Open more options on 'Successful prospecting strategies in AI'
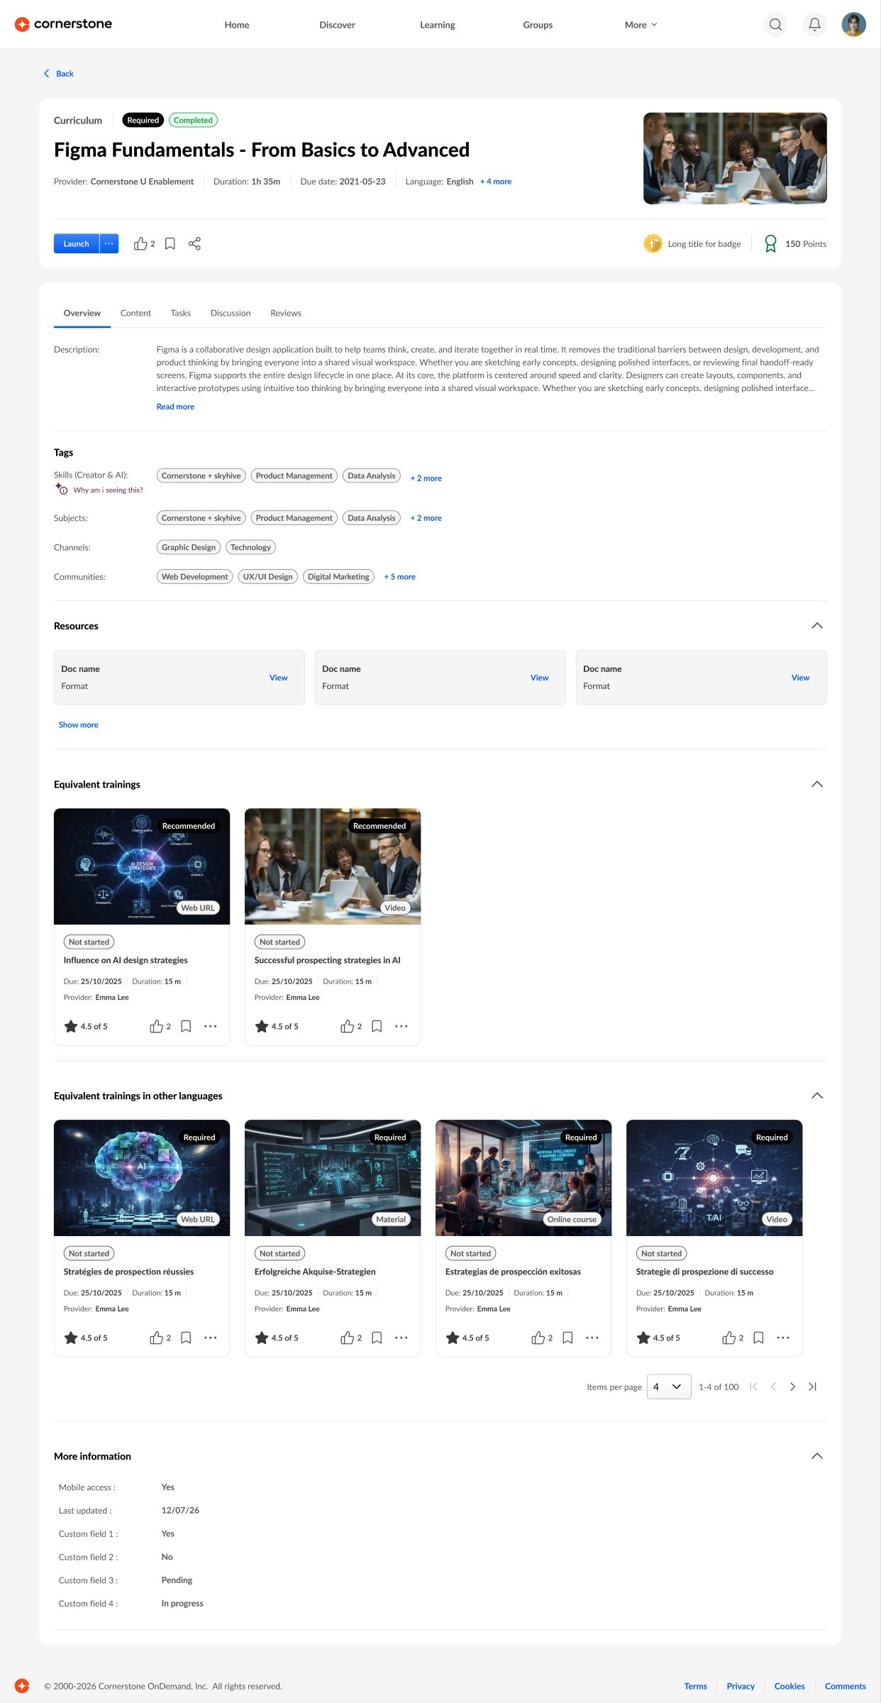Image resolution: width=881 pixels, height=1703 pixels. click(x=401, y=1026)
